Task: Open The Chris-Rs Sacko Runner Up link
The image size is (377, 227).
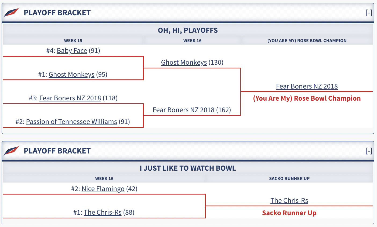Action: pyautogui.click(x=289, y=201)
